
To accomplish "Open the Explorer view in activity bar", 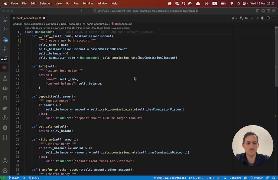I will pyautogui.click(x=5, y=19).
